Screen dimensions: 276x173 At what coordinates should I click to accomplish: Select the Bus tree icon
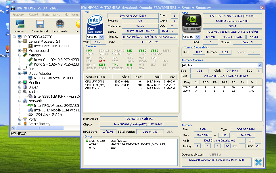coord(25,69)
